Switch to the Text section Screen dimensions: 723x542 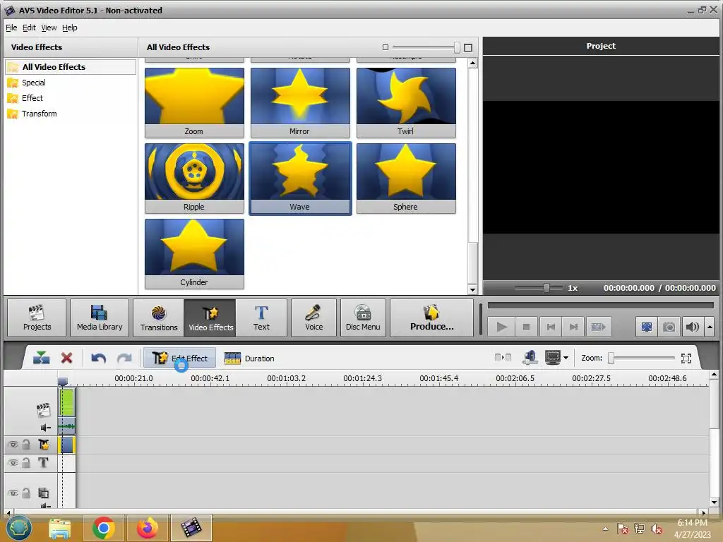(261, 318)
